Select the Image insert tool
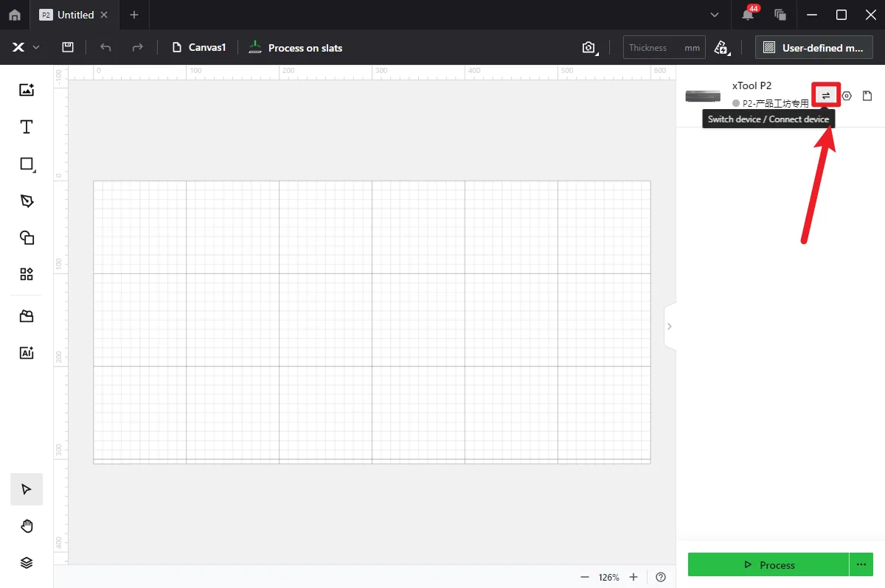This screenshot has width=885, height=588. 27,90
